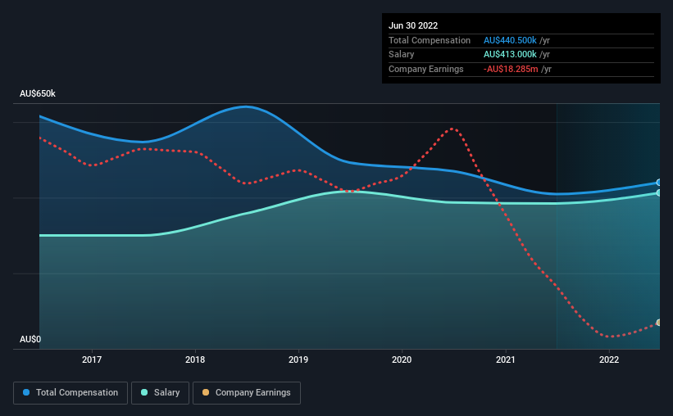Click the 2018 x-axis label
The image size is (673, 416).
(x=195, y=359)
